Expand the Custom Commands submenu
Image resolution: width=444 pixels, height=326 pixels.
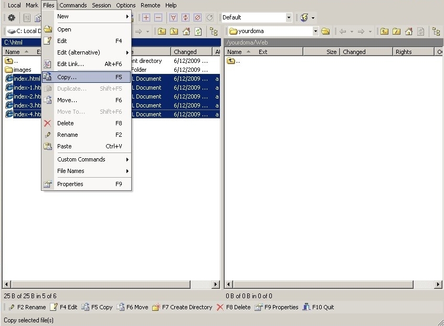click(87, 159)
